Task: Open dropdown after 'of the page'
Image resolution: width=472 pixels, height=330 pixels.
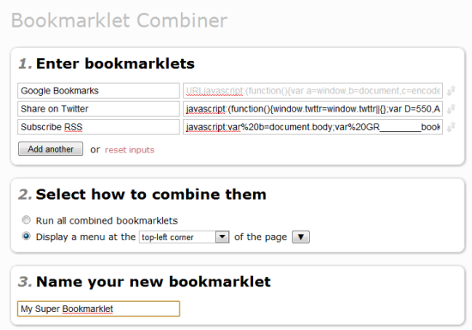Action: point(300,237)
